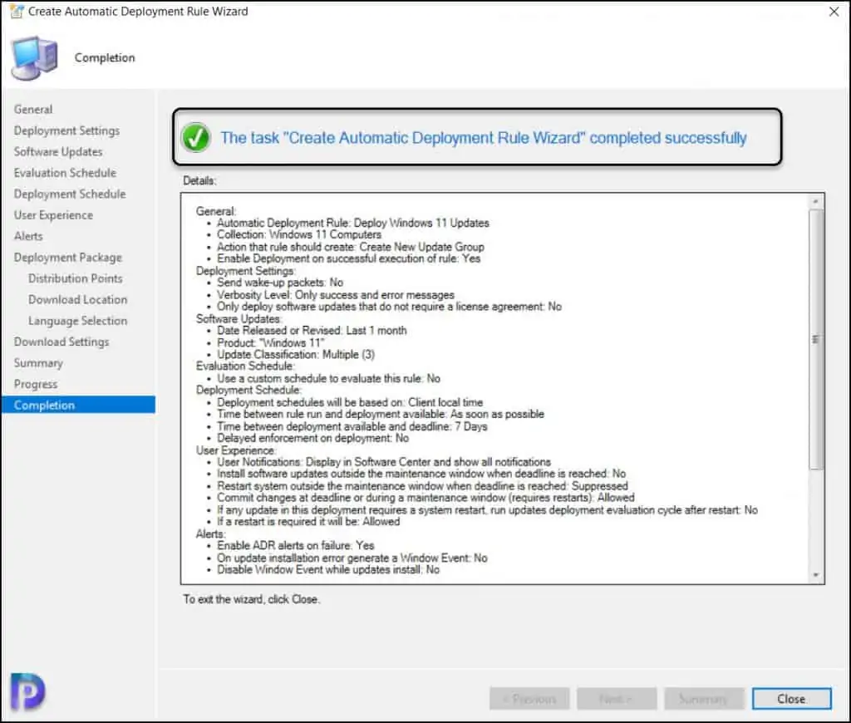This screenshot has height=723, width=851.
Task: Select User Experience in the sidebar
Action: click(53, 214)
